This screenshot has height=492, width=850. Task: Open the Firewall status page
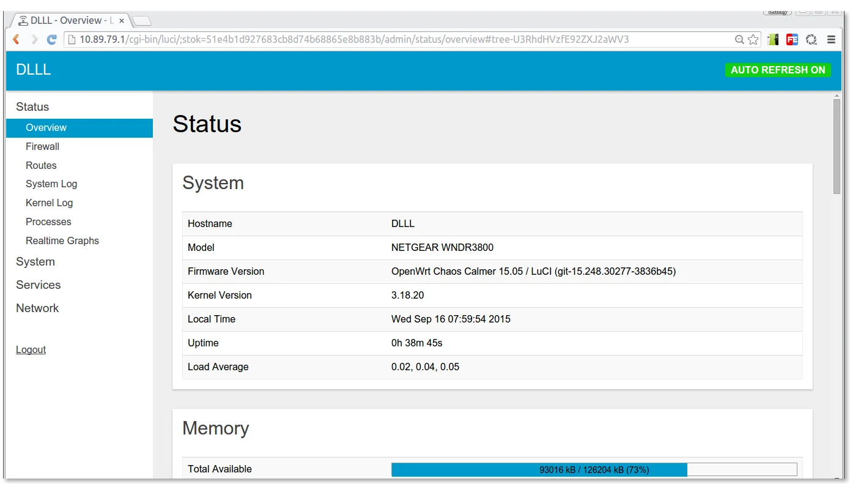click(42, 147)
